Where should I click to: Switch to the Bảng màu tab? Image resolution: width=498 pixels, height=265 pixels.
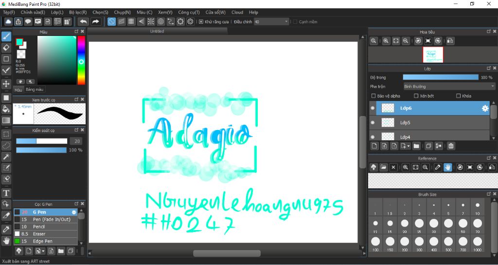[x=35, y=89]
